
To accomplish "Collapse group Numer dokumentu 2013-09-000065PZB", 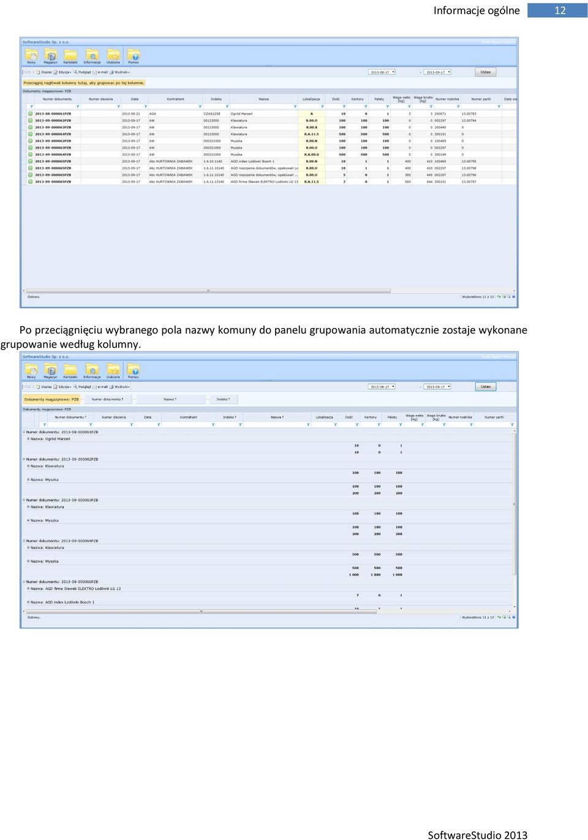I will [x=24, y=582].
